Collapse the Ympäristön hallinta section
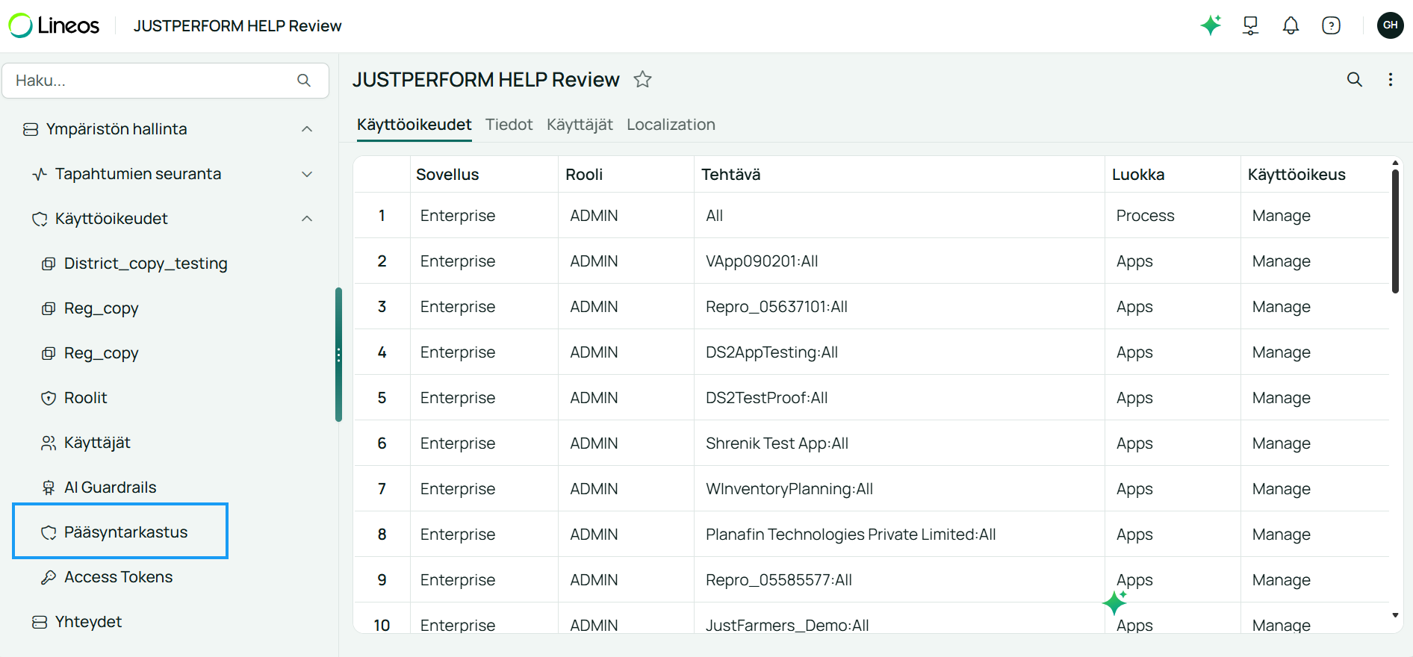Viewport: 1413px width, 657px height. pos(307,129)
